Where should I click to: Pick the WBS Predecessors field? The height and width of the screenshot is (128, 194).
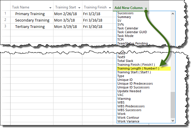131,106
